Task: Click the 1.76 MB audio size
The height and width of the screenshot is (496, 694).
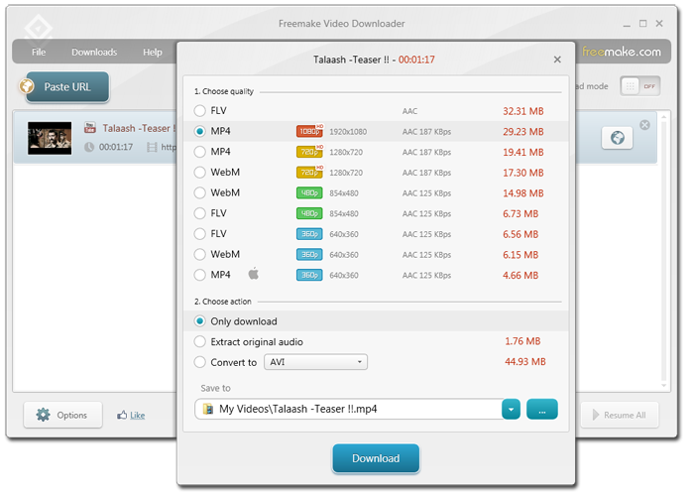Action: point(522,341)
